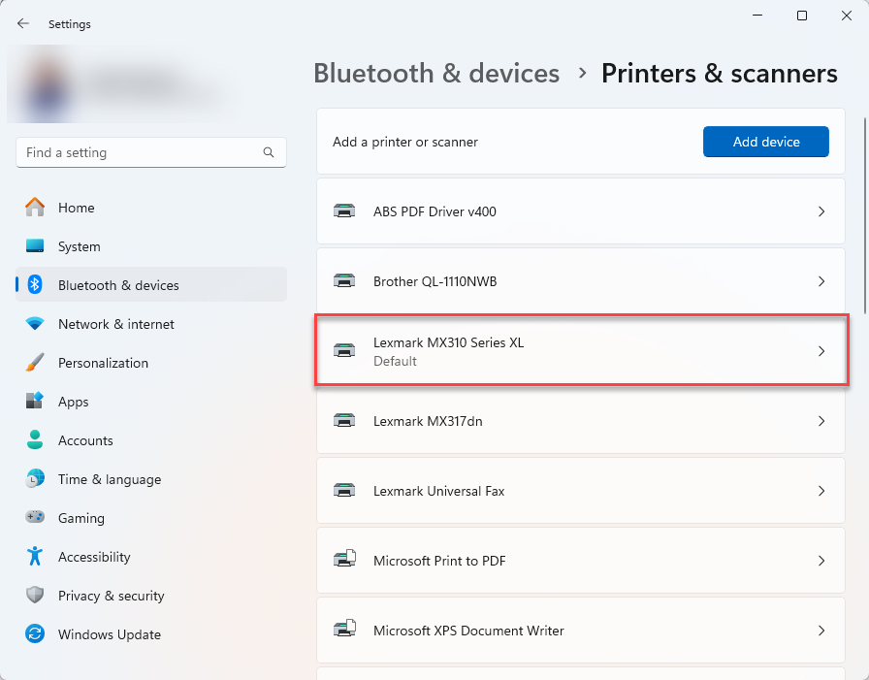Expand the Lexmark Universal Fax chevron
Screen dimensions: 869x680
[x=821, y=491]
